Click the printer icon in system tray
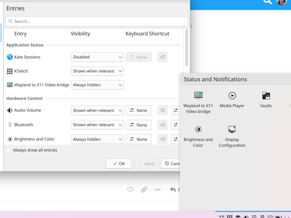Viewport: 291px width, 218px height. coord(238,217)
